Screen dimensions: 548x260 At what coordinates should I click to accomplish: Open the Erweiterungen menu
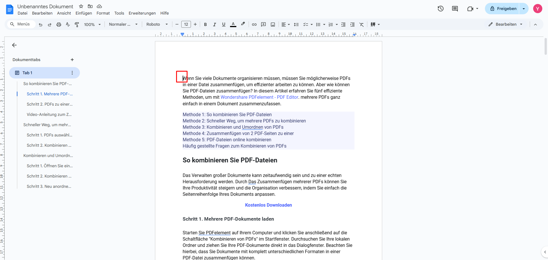tap(142, 13)
